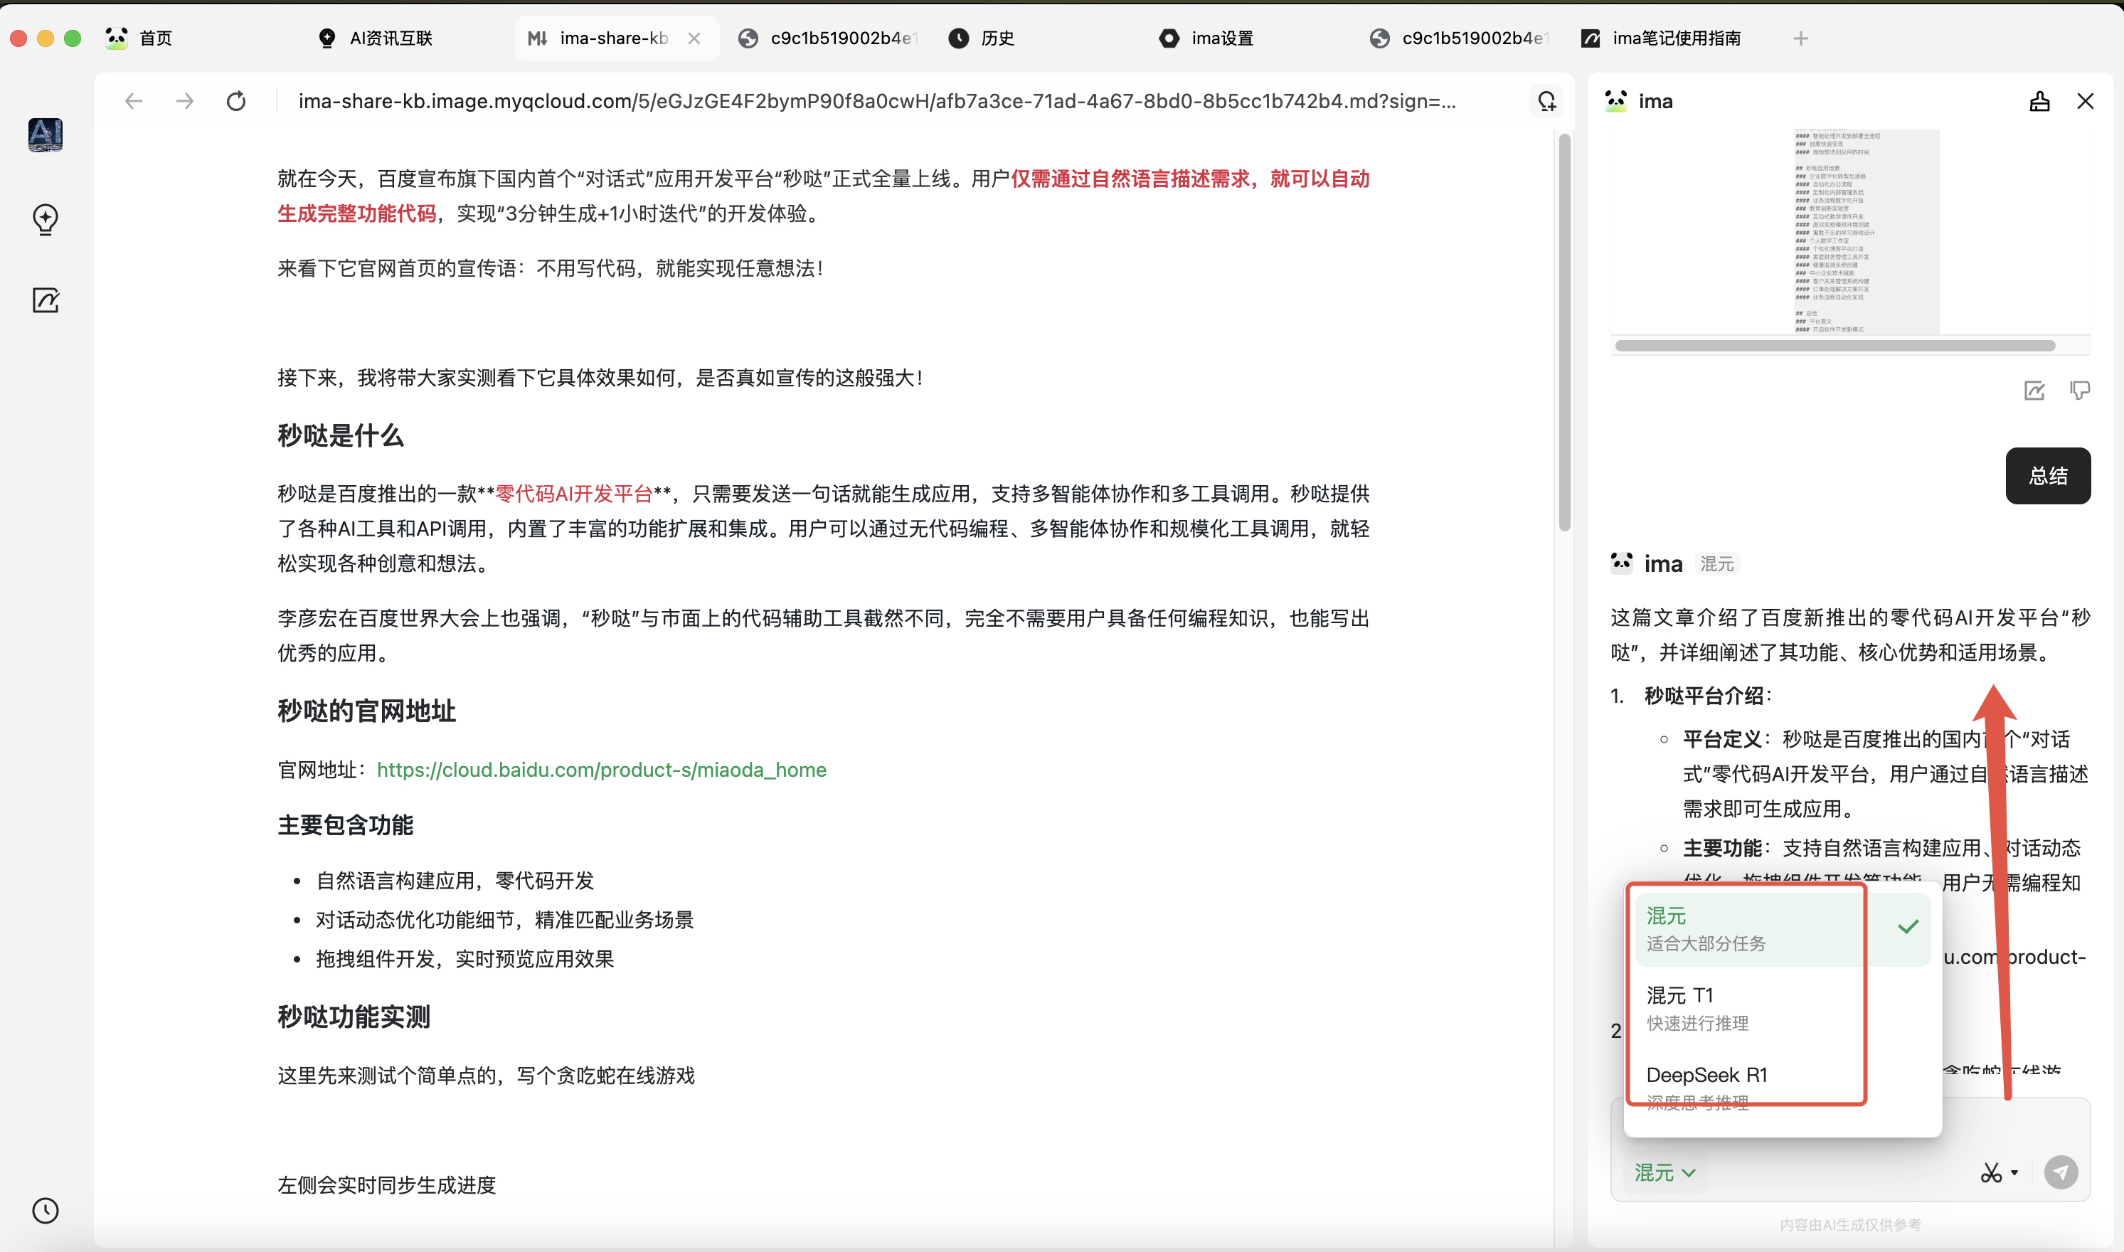Click the 总结 message bubble

click(2047, 476)
